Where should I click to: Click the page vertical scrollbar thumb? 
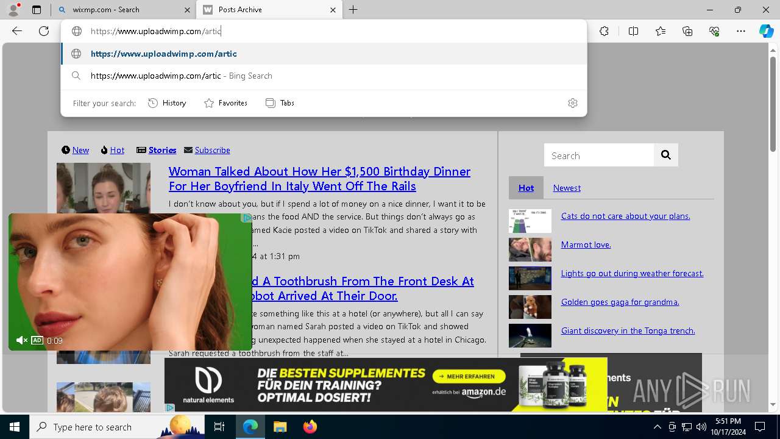(773, 104)
